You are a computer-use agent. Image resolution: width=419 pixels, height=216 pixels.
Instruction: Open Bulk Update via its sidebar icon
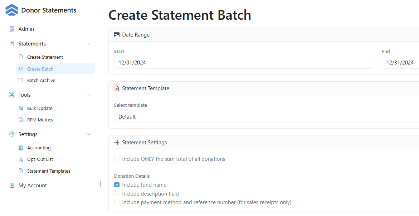[x=21, y=108]
